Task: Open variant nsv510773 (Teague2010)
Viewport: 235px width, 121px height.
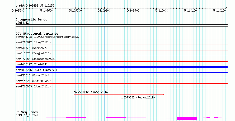Action: (x=33, y=53)
